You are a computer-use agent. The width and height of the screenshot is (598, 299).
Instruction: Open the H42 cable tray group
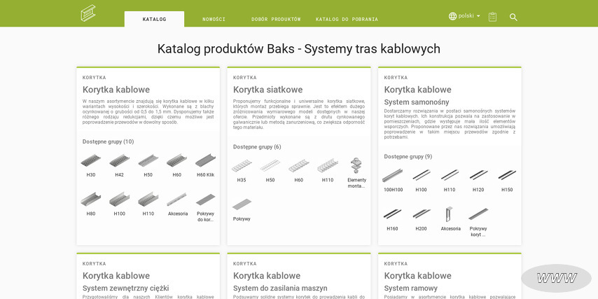click(x=119, y=165)
